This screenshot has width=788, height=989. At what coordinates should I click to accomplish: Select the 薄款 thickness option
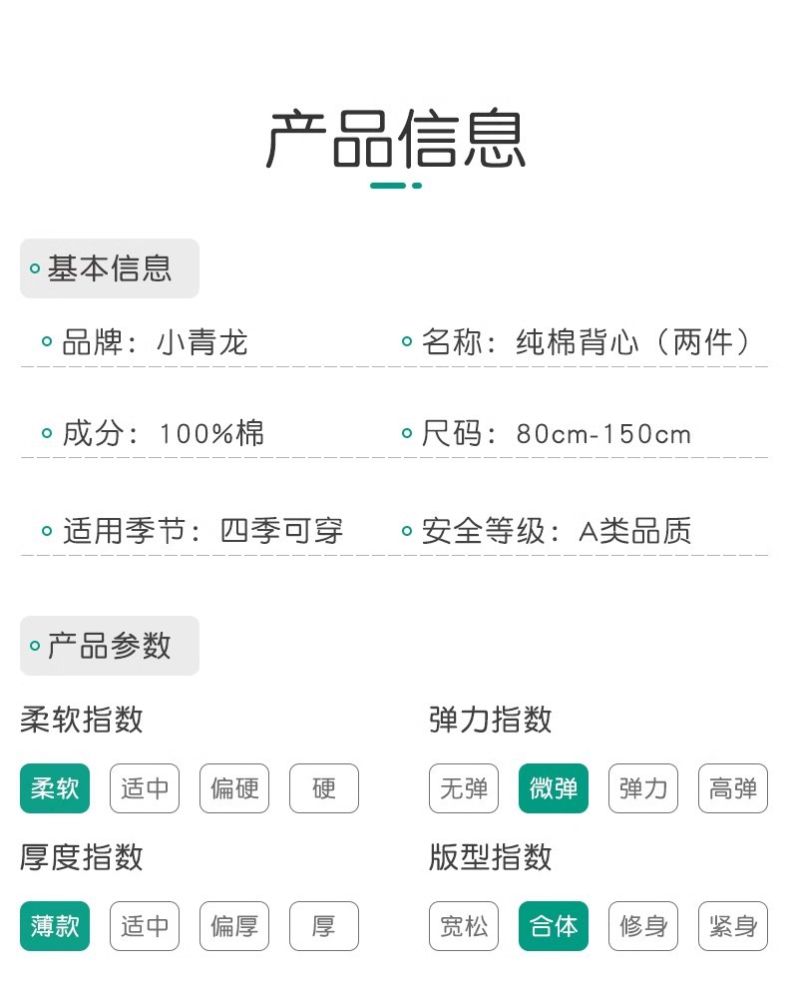pyautogui.click(x=55, y=926)
